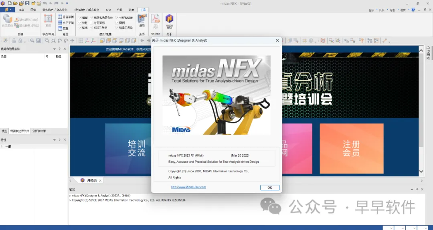
Task: Expand the 一般 property group
Action: coord(2,146)
